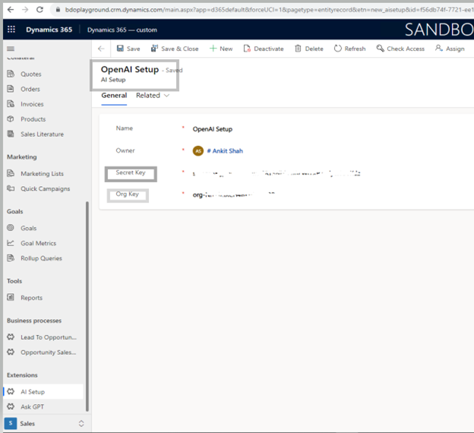Screen dimensions: 474x433
Task: Click the Org Key value field
Action: coord(234,194)
